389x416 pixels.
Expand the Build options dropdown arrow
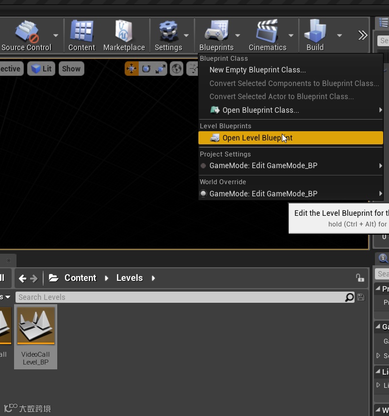(x=340, y=35)
